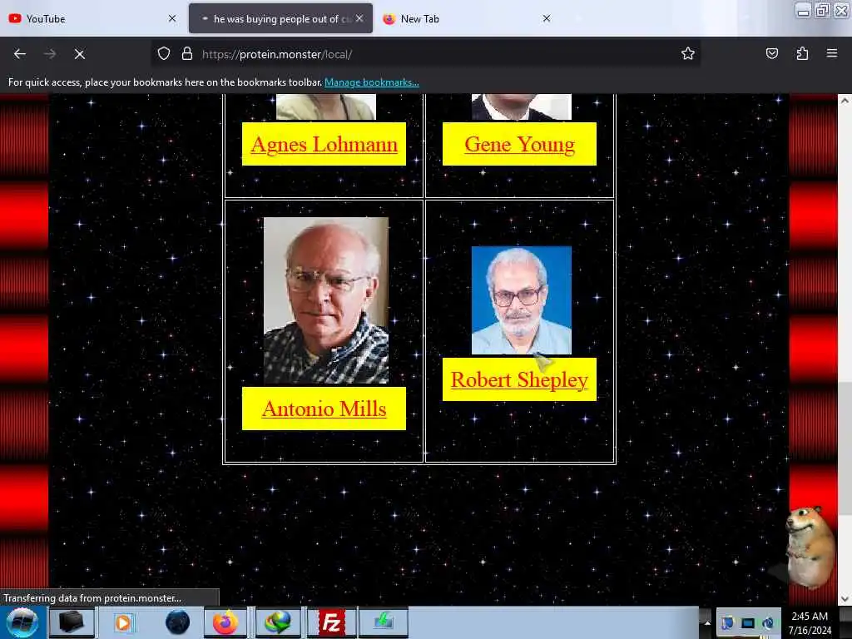This screenshot has height=639, width=852.
Task: Open the Windows Start menu
Action: [22, 622]
